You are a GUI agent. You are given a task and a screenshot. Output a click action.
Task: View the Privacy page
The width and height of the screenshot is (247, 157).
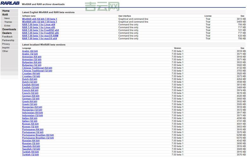pyautogui.click(x=6, y=44)
